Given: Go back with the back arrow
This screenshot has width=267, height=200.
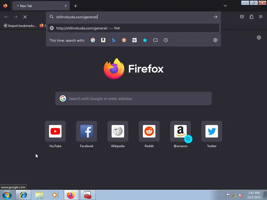Looking at the screenshot, I should [6, 17].
